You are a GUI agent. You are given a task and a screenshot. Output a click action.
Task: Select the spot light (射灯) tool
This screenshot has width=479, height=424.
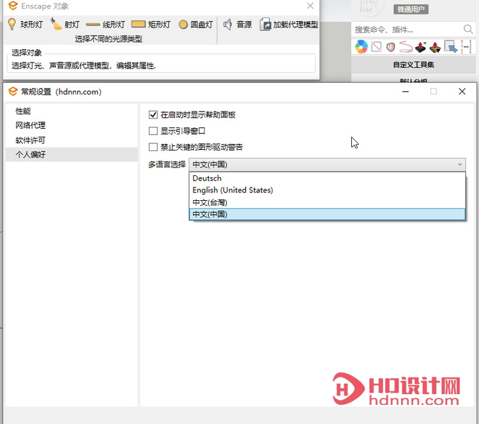[x=65, y=24]
